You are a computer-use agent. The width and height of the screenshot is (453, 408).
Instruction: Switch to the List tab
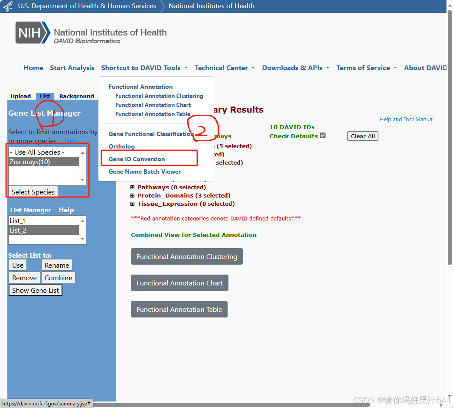(45, 96)
